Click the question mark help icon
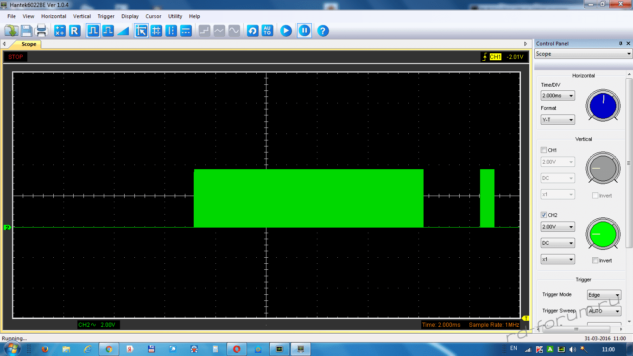 (x=323, y=31)
